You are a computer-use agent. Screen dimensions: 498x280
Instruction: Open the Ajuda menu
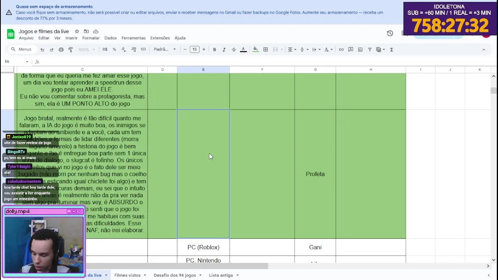click(180, 38)
